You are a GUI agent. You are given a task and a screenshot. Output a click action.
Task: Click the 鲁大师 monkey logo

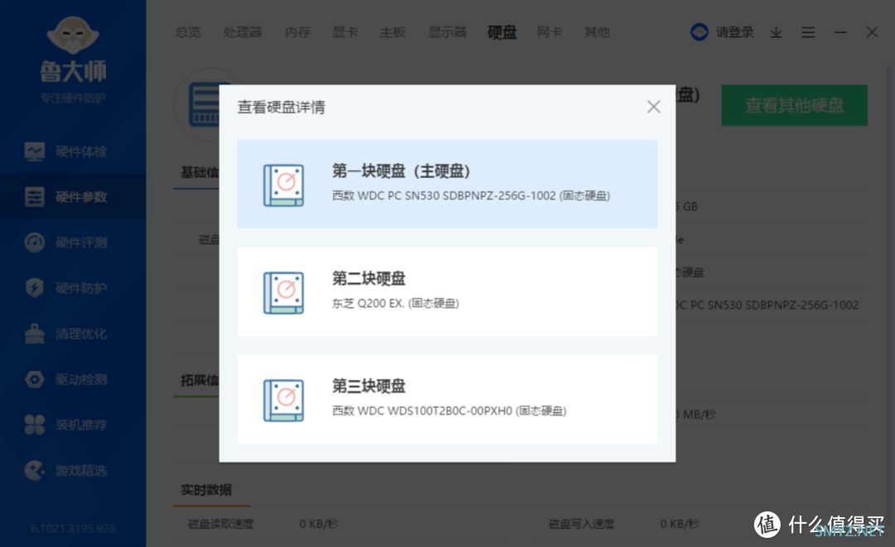73,35
